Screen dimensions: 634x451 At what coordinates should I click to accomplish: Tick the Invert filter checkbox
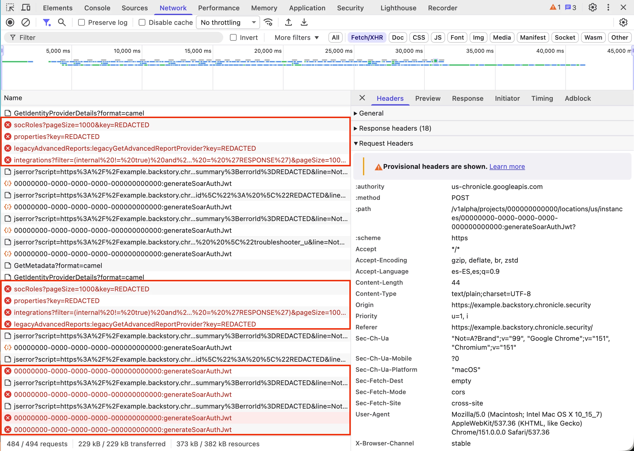tap(233, 37)
